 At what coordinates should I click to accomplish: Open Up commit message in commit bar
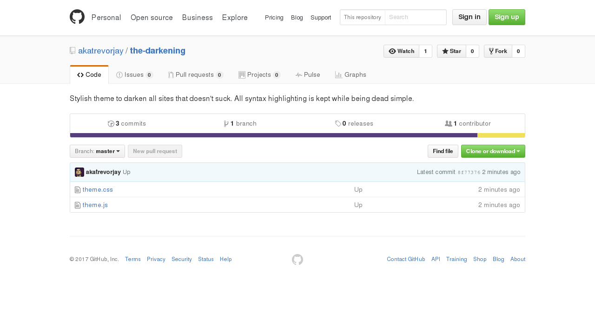coord(126,172)
